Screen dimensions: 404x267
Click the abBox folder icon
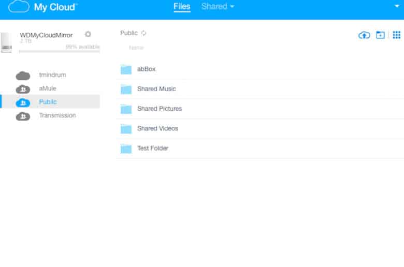[126, 69]
